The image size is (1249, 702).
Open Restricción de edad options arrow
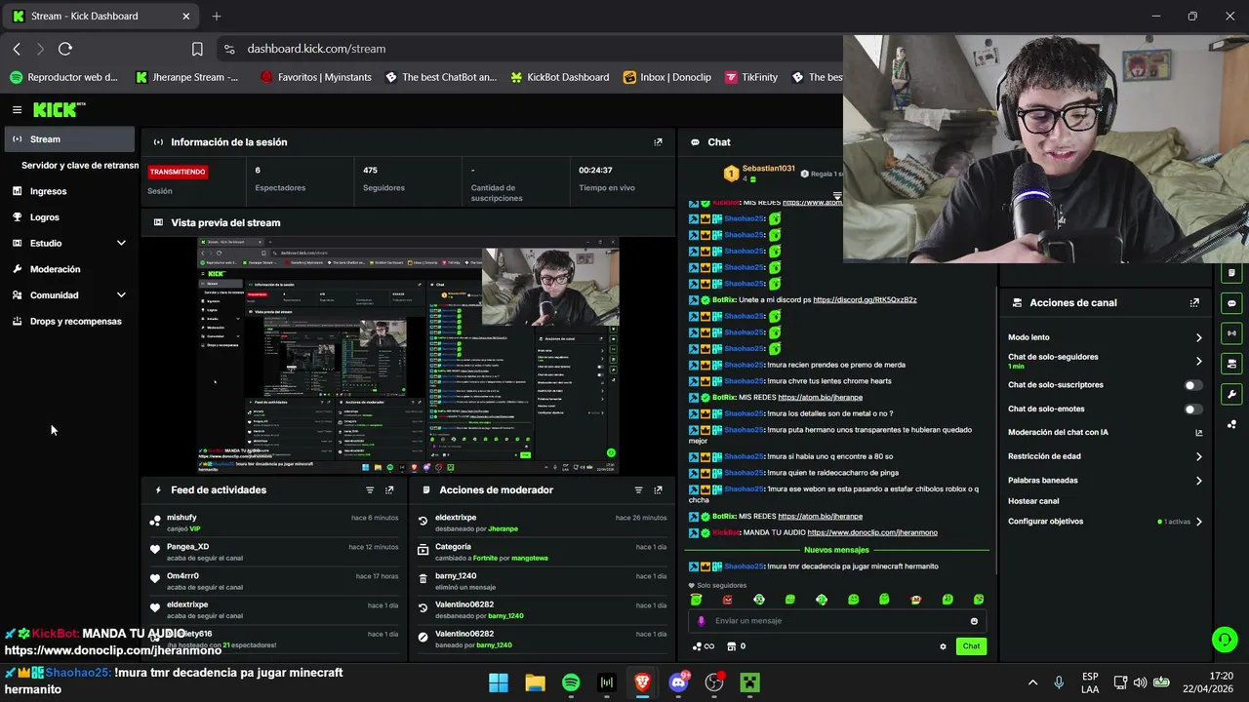pos(1199,456)
